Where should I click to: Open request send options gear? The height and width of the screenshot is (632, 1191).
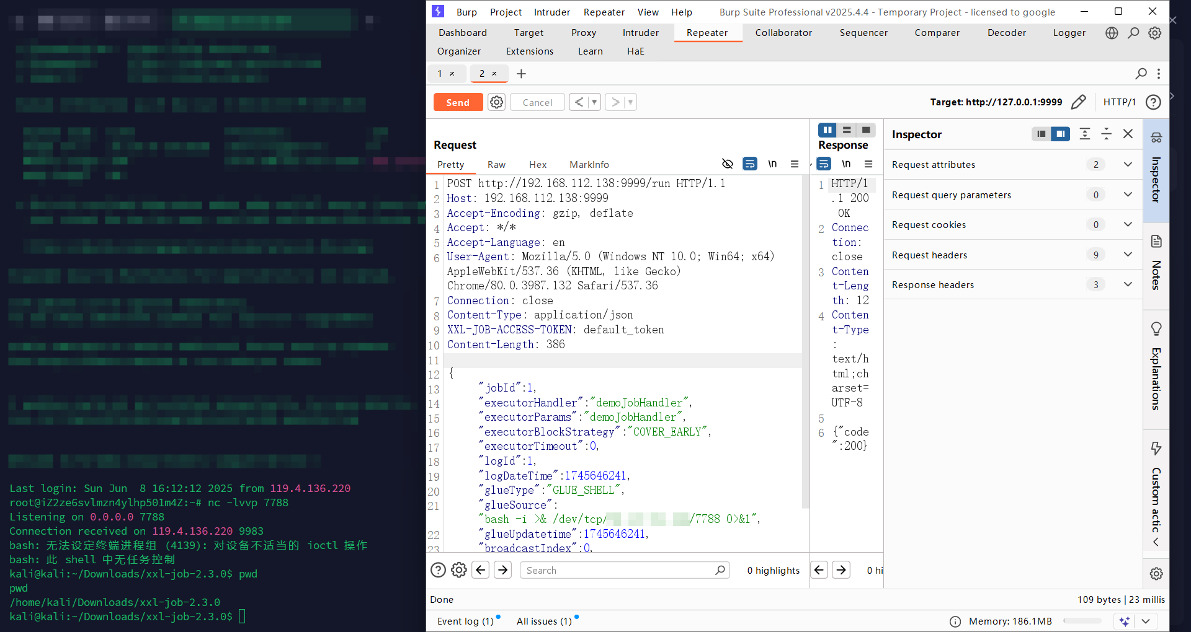point(496,102)
